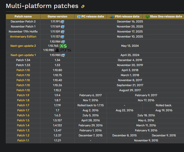
Task: Select the December Patch 2 cell
Action: (23, 22)
